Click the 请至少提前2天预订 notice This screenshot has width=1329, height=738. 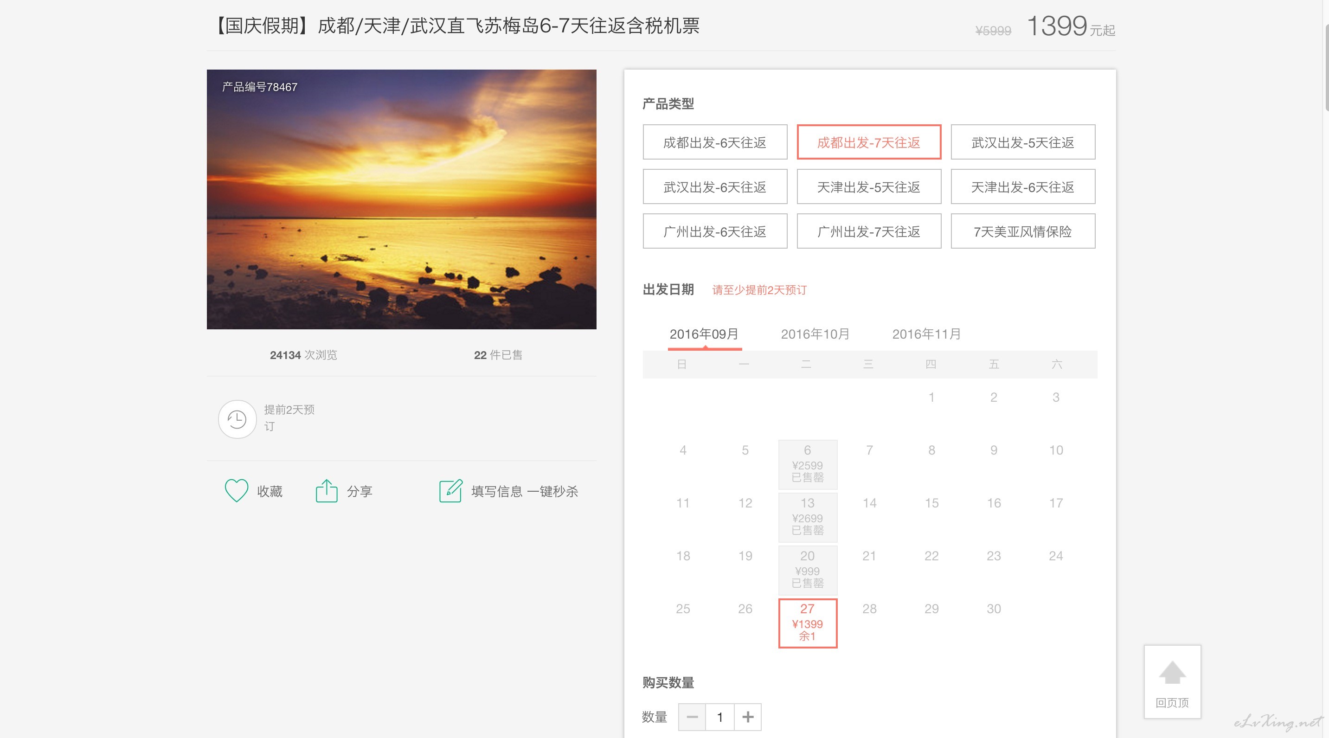(759, 290)
